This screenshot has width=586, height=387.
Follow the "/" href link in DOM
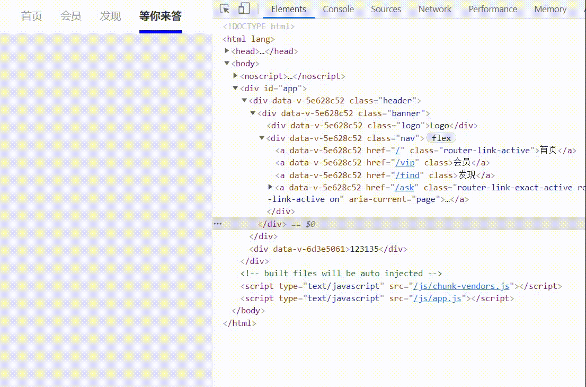tap(397, 151)
